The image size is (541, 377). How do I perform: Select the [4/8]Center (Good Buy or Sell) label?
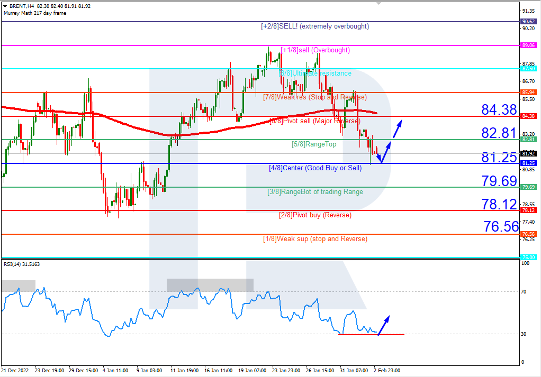(x=315, y=168)
